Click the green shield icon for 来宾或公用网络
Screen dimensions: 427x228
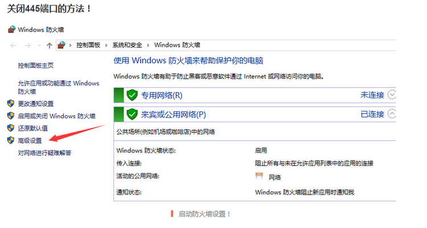(x=132, y=114)
